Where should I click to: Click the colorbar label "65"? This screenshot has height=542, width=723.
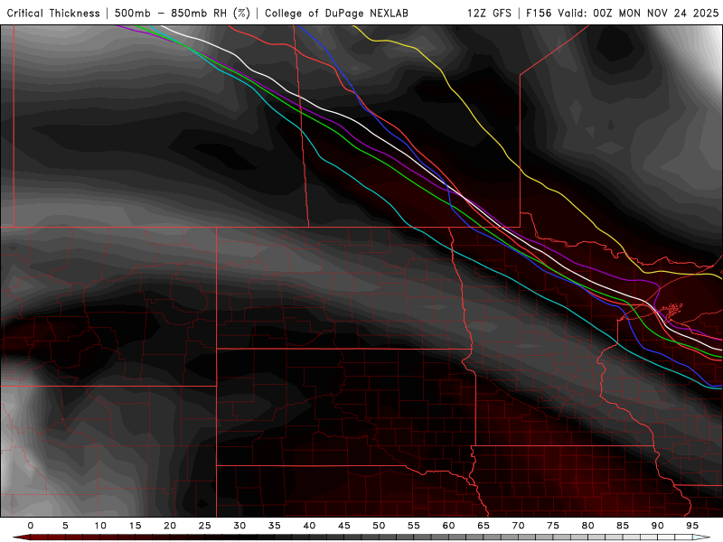pos(484,526)
